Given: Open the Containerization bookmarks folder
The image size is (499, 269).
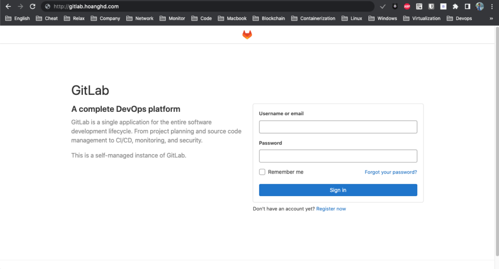Looking at the screenshot, I should point(313,18).
